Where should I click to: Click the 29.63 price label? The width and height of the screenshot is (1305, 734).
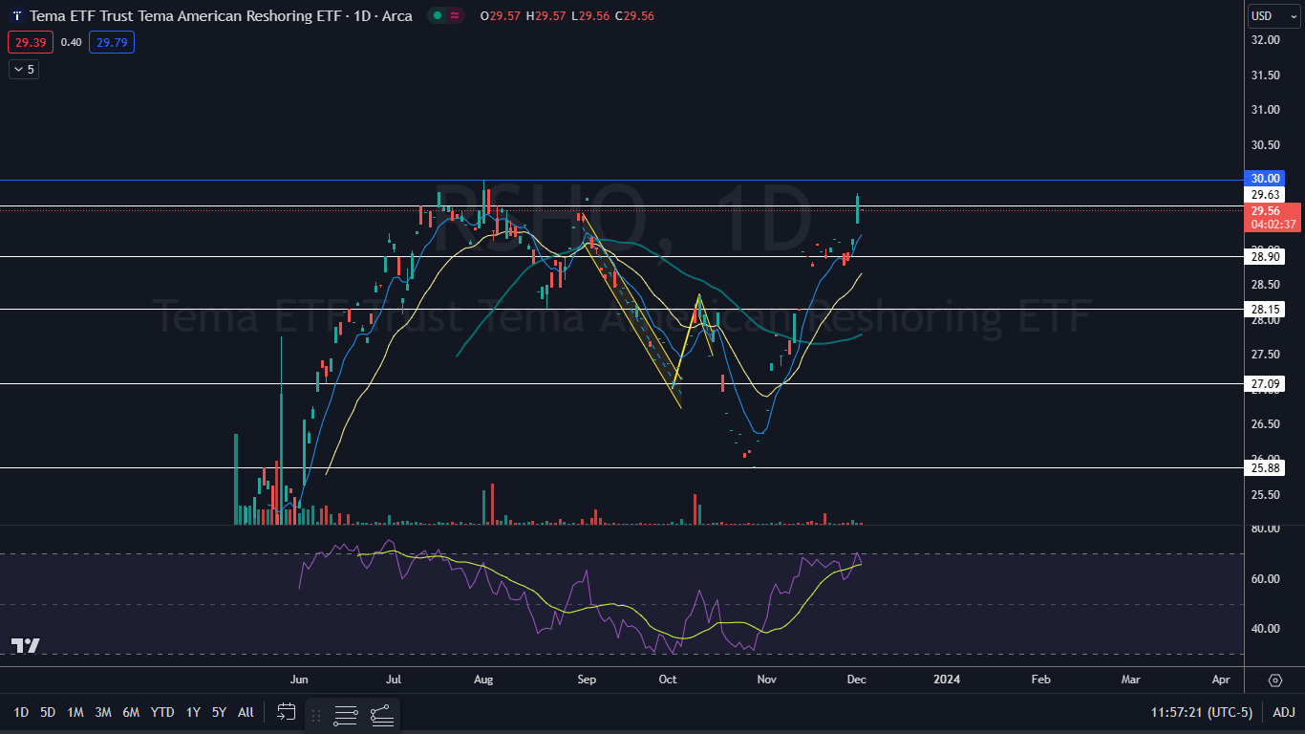pos(1265,195)
